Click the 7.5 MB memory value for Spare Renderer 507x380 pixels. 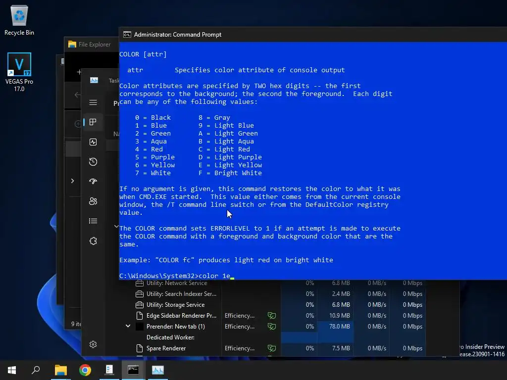pos(341,348)
